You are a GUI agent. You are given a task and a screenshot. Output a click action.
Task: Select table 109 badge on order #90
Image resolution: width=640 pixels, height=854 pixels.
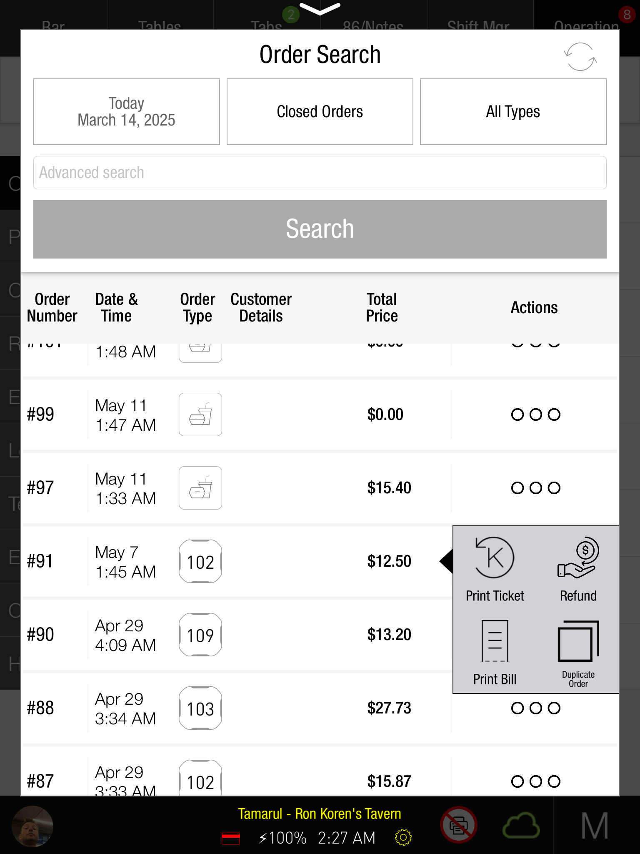(200, 635)
